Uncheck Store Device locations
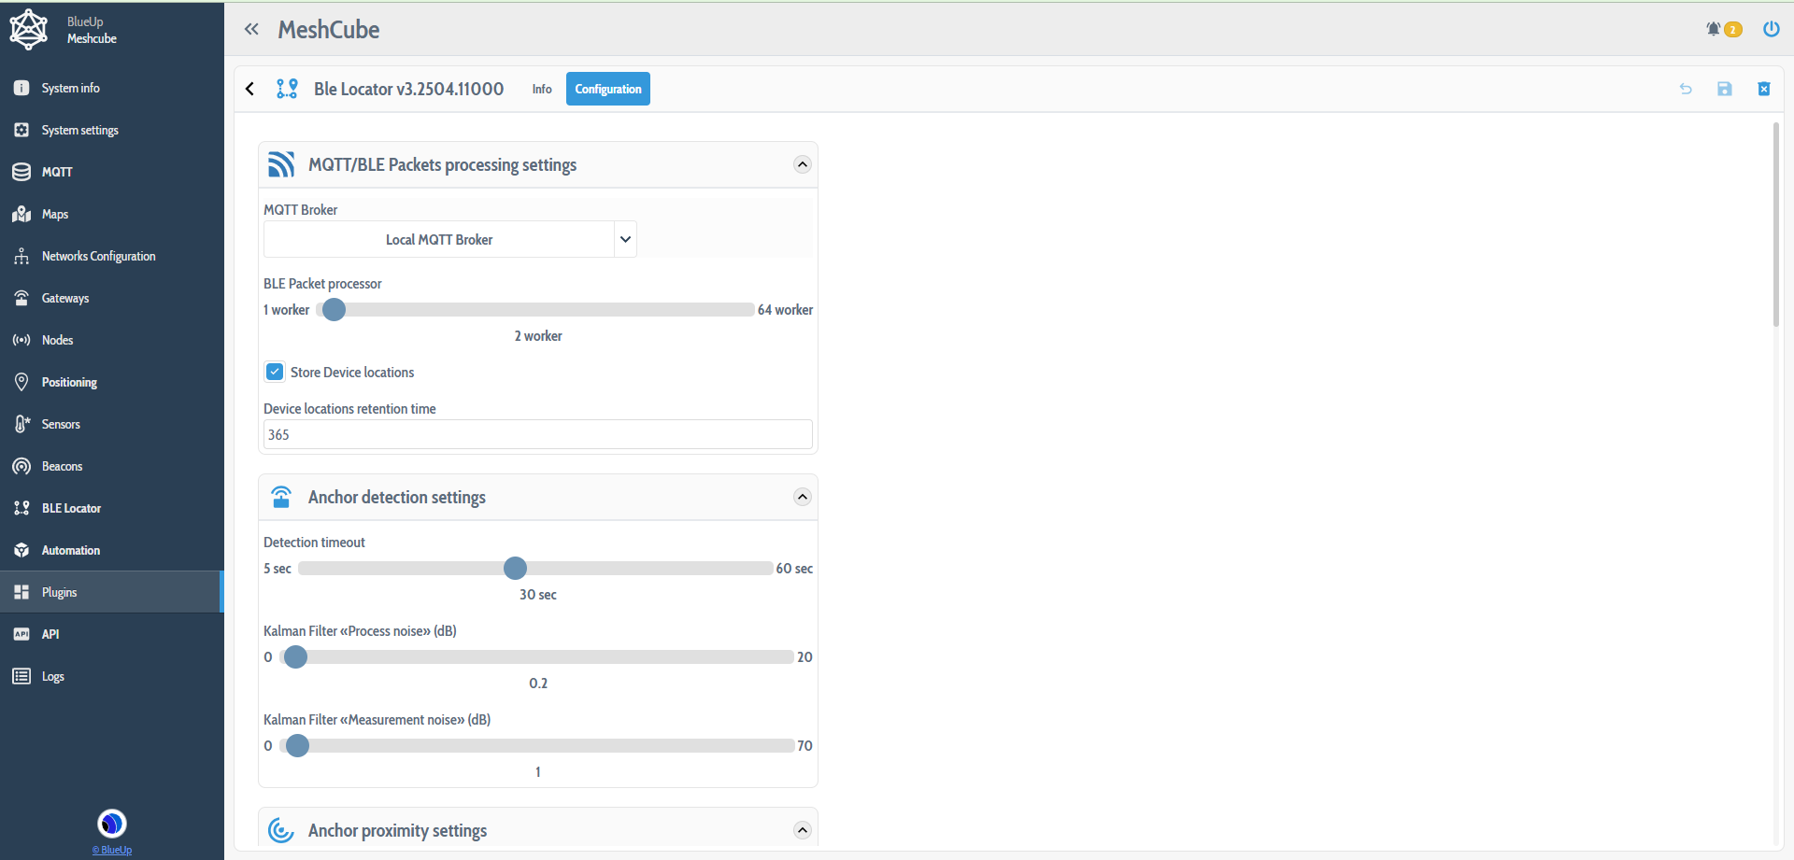Image resolution: width=1794 pixels, height=860 pixels. tap(274, 372)
